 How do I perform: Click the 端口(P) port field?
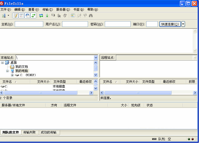point(152,24)
